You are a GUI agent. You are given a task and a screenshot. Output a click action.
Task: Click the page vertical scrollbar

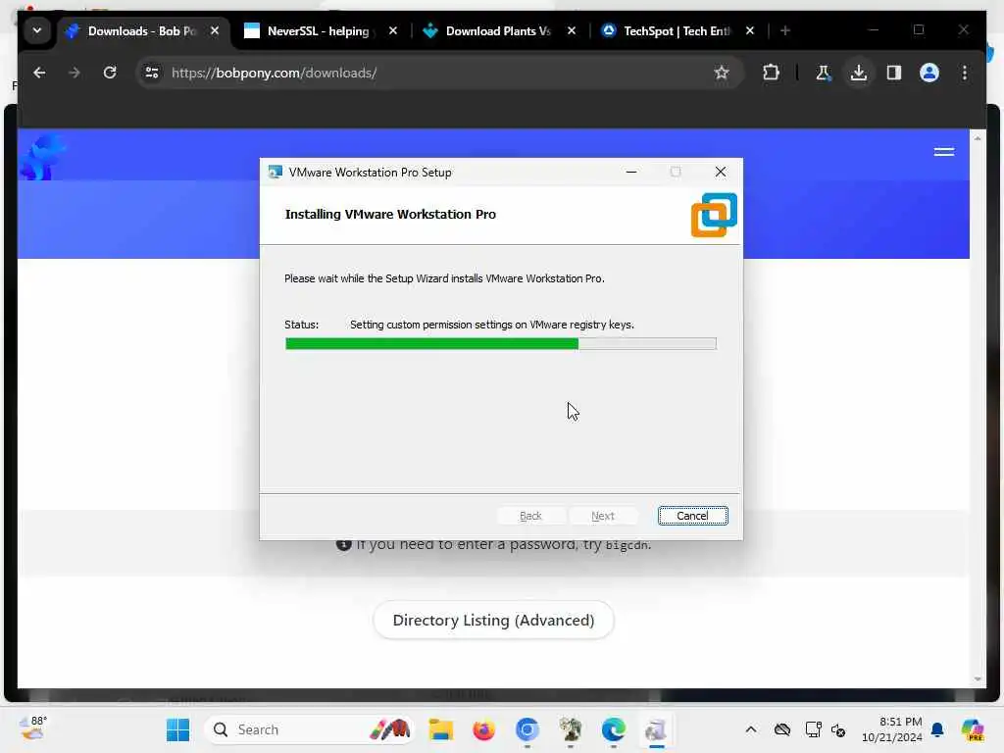pyautogui.click(x=978, y=409)
